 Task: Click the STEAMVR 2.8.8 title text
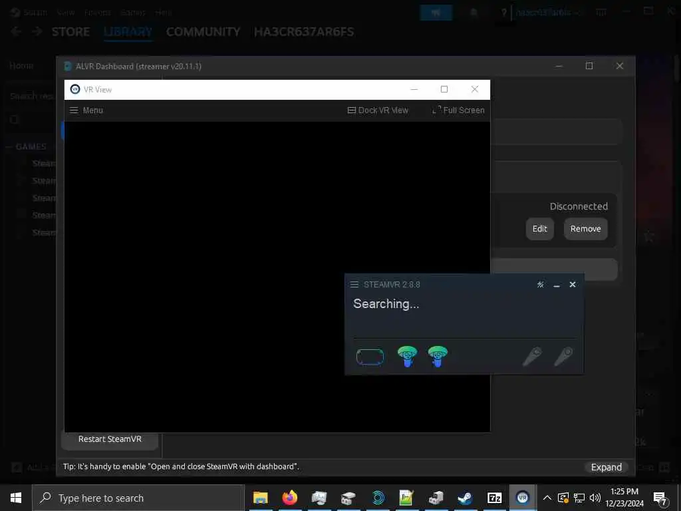(x=392, y=285)
